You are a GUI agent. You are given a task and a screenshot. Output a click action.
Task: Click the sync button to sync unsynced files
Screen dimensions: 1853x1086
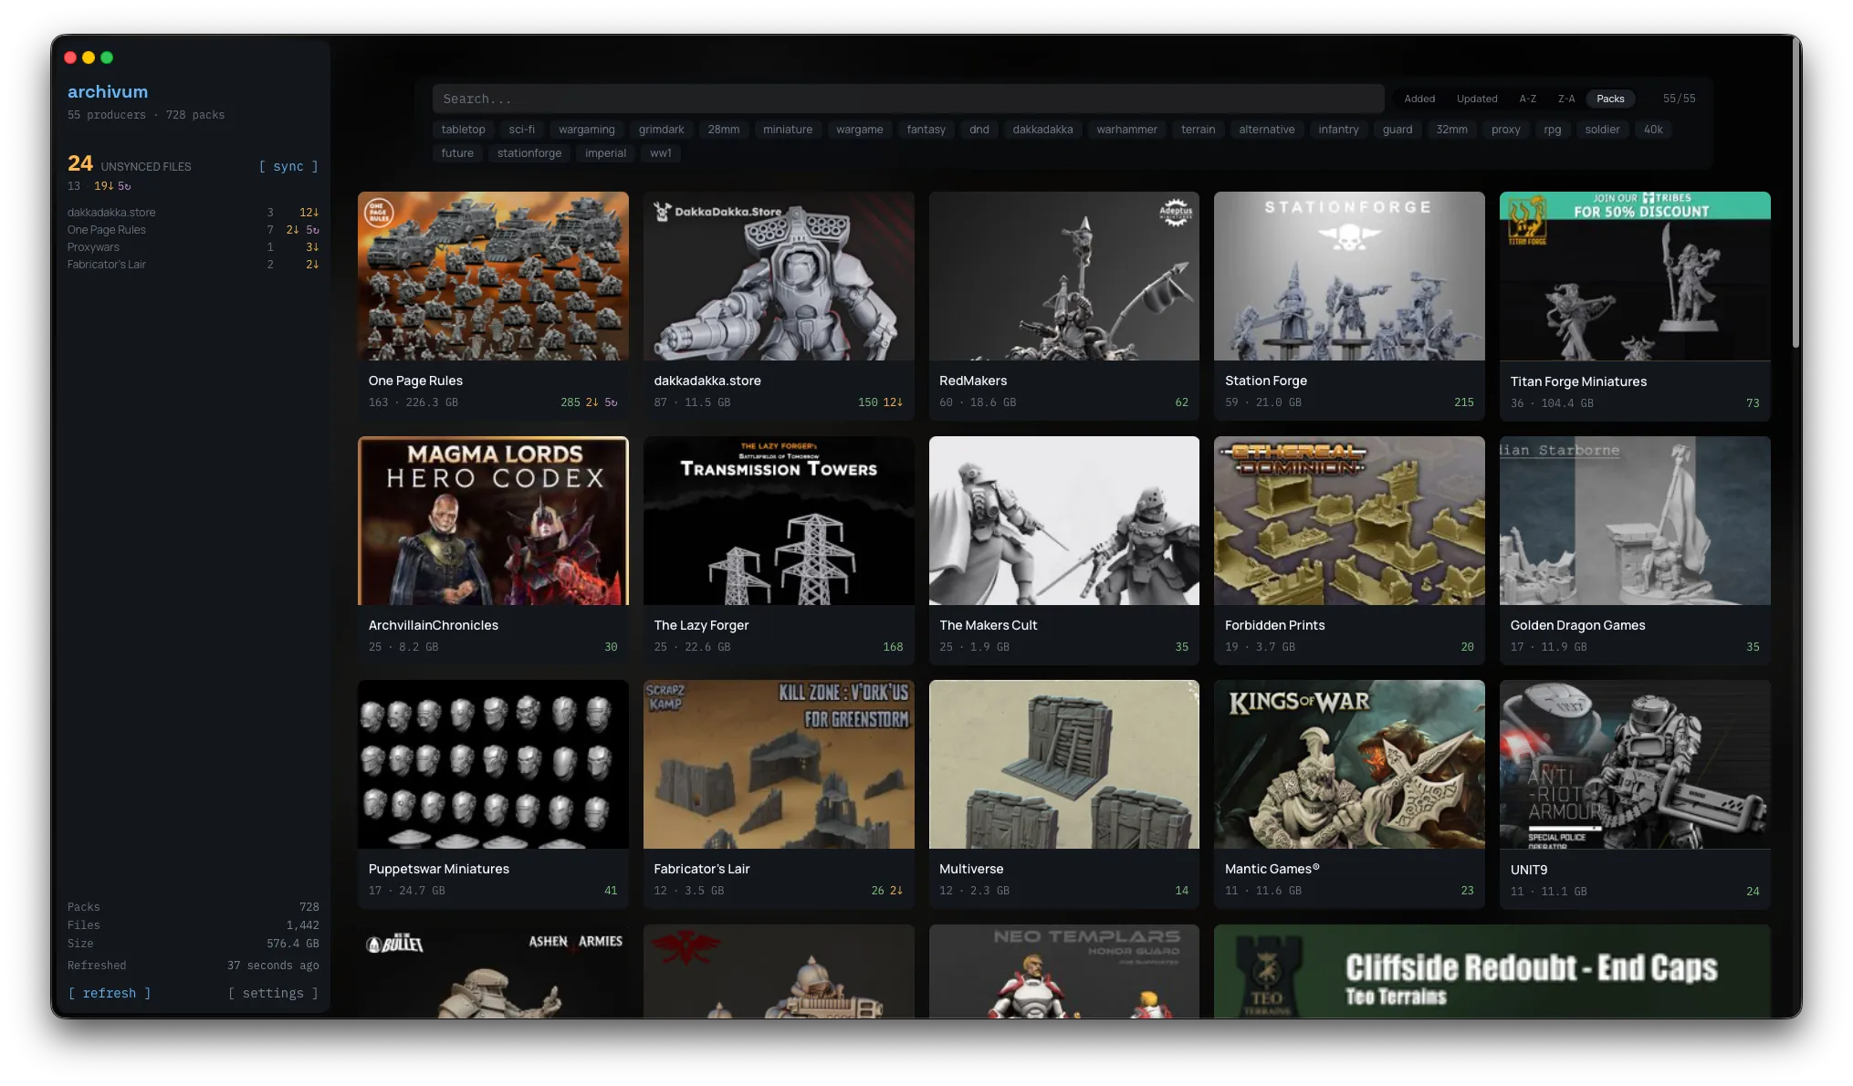289,166
